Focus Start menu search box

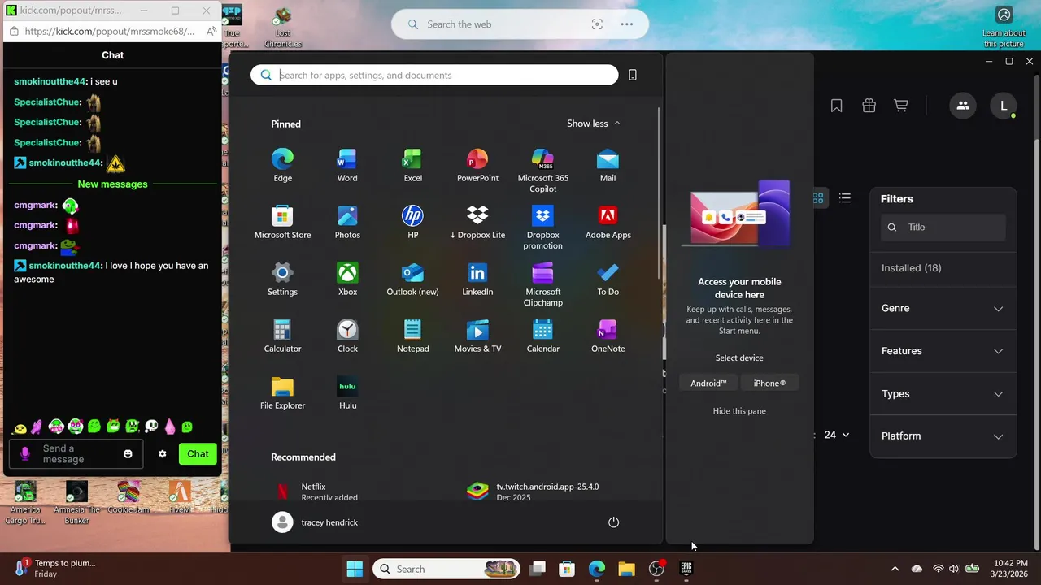pyautogui.click(x=434, y=75)
